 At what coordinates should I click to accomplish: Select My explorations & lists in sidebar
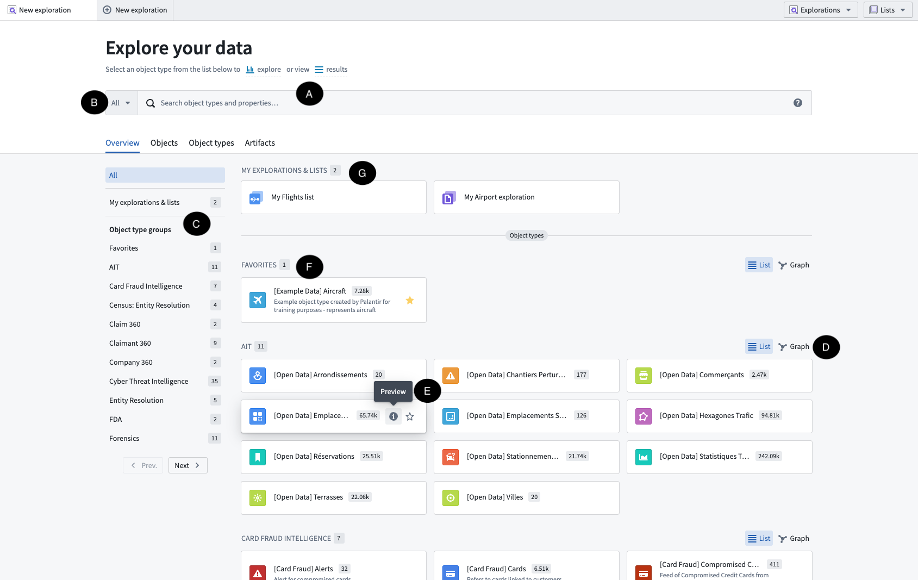click(165, 202)
